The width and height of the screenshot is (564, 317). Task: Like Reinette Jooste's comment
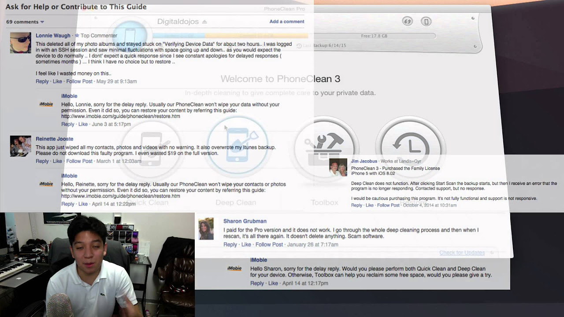coord(57,161)
